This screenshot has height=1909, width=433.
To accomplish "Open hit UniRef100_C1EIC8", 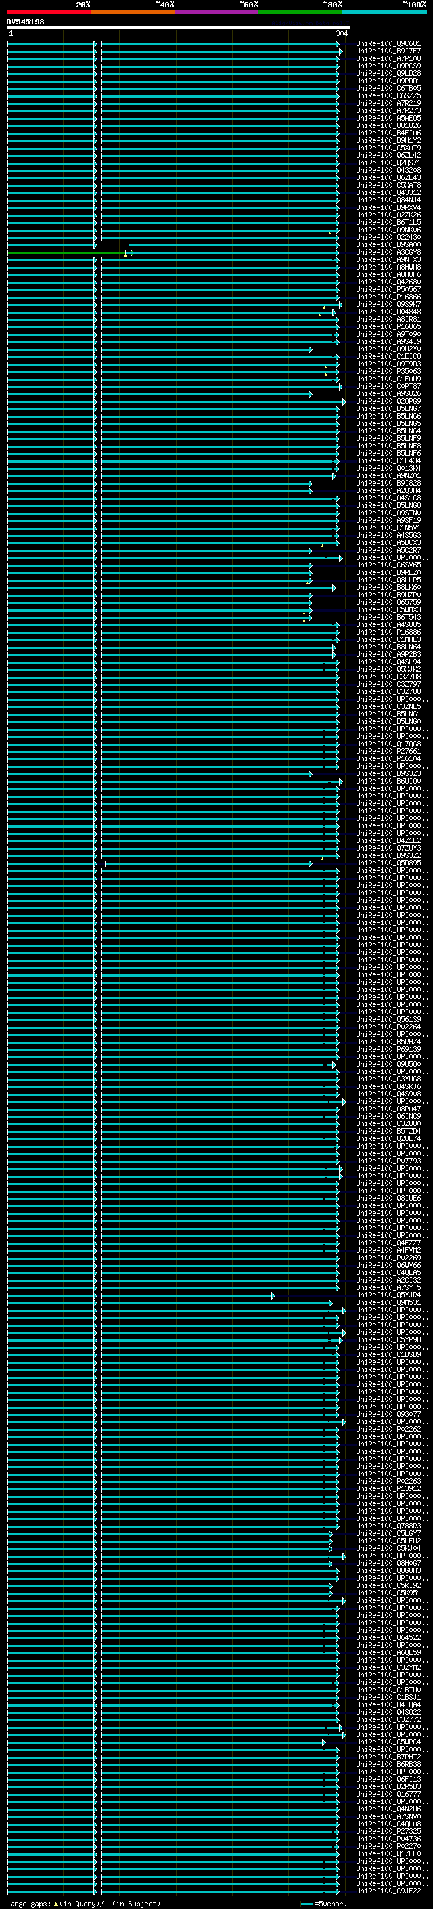I will click(388, 356).
